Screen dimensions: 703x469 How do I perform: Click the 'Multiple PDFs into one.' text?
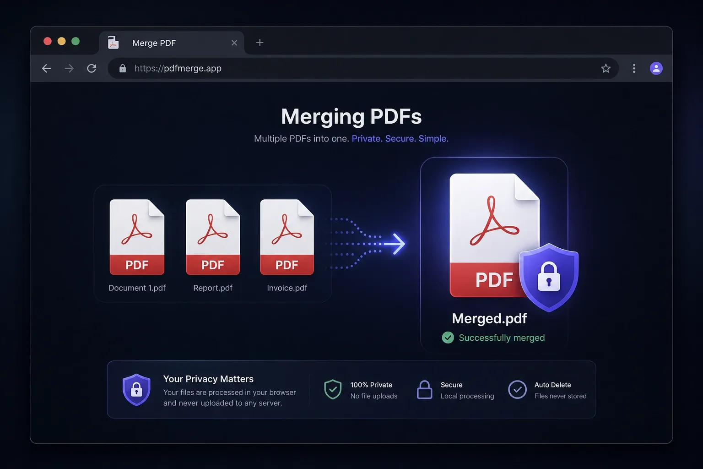click(302, 138)
